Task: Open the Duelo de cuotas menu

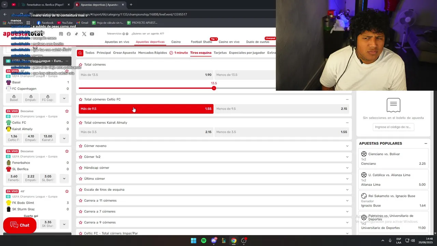Action: click(258, 42)
